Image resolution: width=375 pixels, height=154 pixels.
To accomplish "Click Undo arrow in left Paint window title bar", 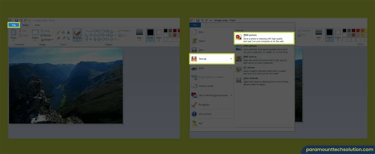I will point(21,20).
